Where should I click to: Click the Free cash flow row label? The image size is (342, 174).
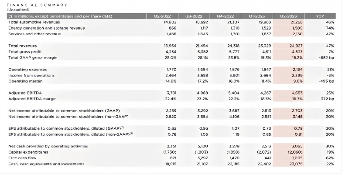click(x=22, y=158)
